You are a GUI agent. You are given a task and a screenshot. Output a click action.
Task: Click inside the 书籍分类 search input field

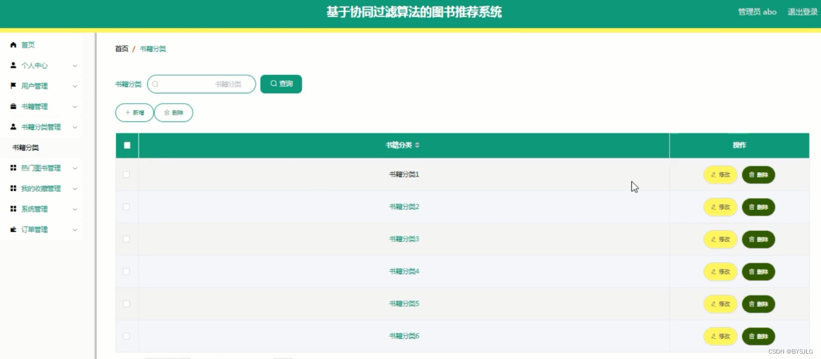(201, 84)
